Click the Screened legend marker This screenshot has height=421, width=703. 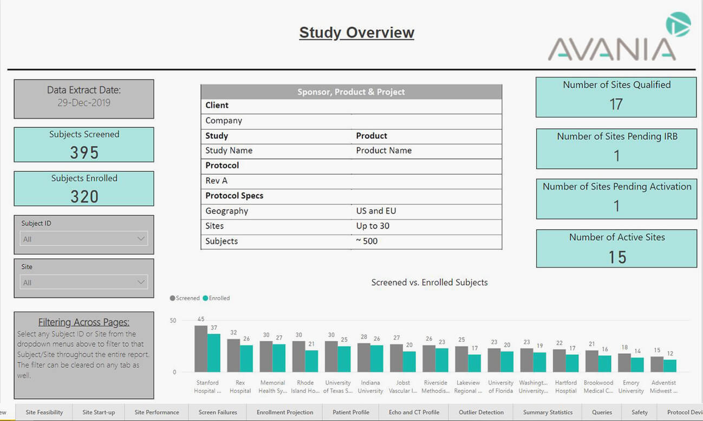pyautogui.click(x=173, y=298)
